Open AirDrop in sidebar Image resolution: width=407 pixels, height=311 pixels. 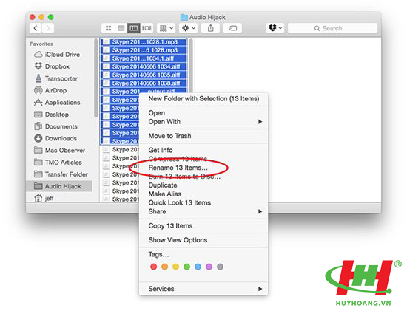[50, 90]
